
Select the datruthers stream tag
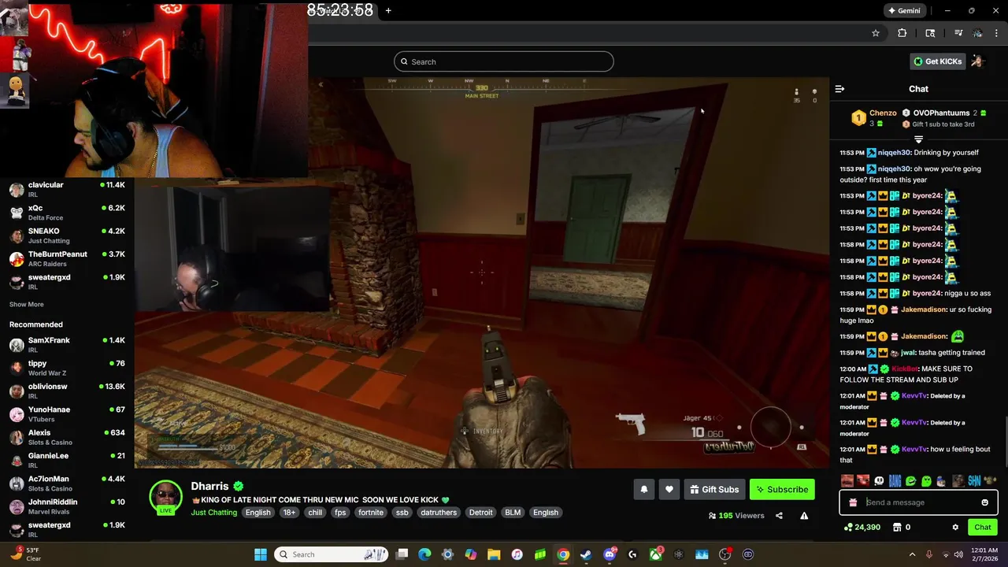coord(439,513)
